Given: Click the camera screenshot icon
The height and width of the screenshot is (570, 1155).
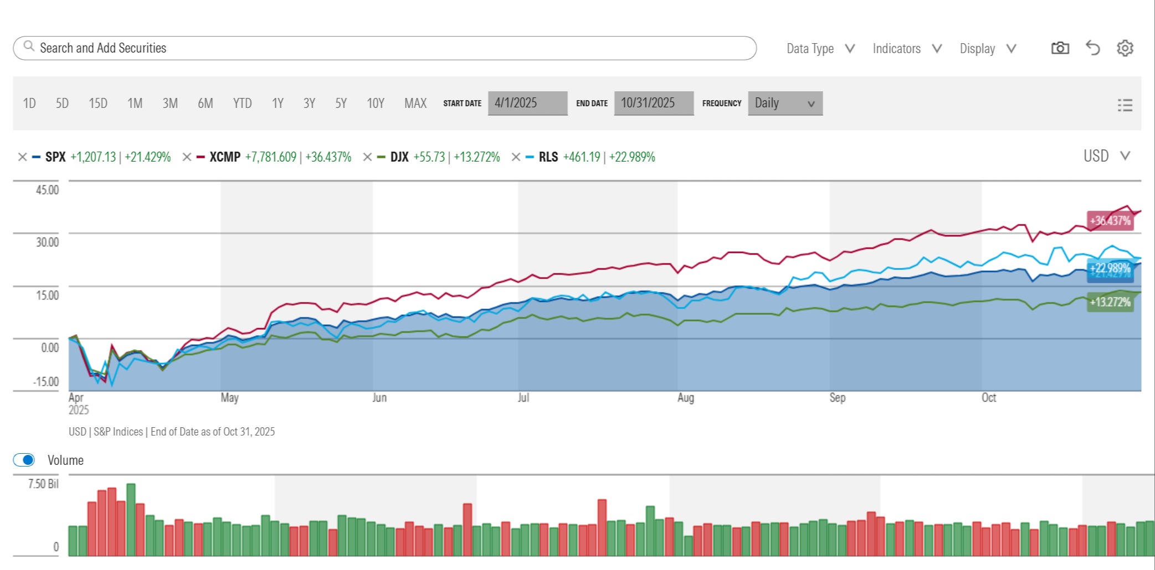Looking at the screenshot, I should tap(1060, 48).
